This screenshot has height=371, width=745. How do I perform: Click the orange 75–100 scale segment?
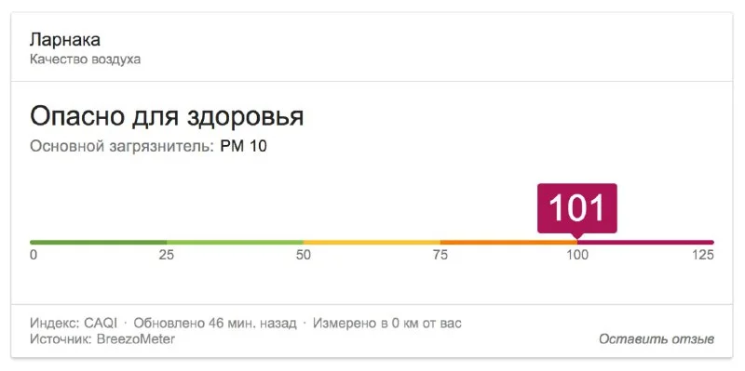(508, 243)
